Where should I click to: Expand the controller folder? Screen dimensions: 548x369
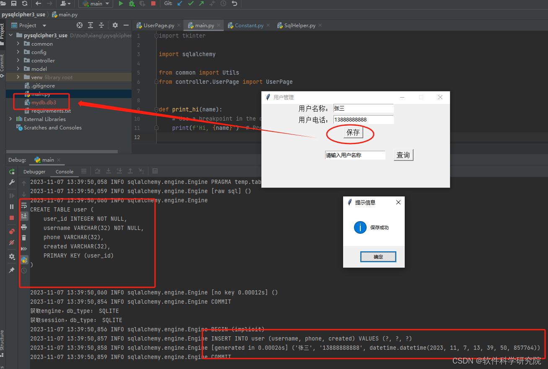tap(18, 60)
